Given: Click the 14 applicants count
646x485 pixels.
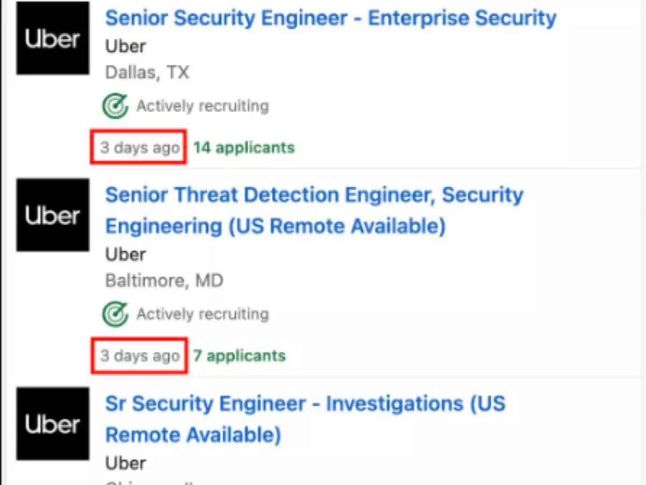Looking at the screenshot, I should 244,147.
